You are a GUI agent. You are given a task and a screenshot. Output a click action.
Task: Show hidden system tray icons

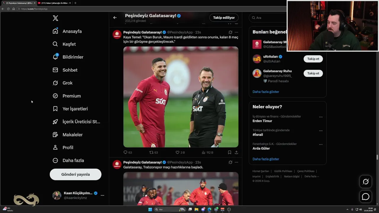coord(347,209)
